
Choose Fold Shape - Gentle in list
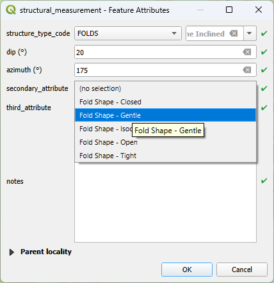165,115
